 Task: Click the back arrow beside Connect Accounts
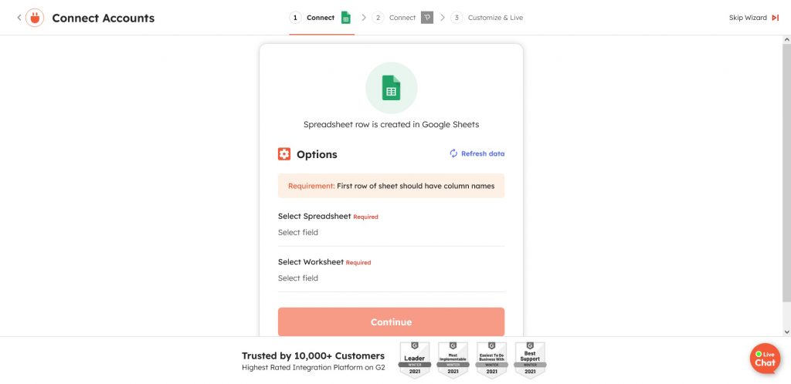(x=19, y=18)
